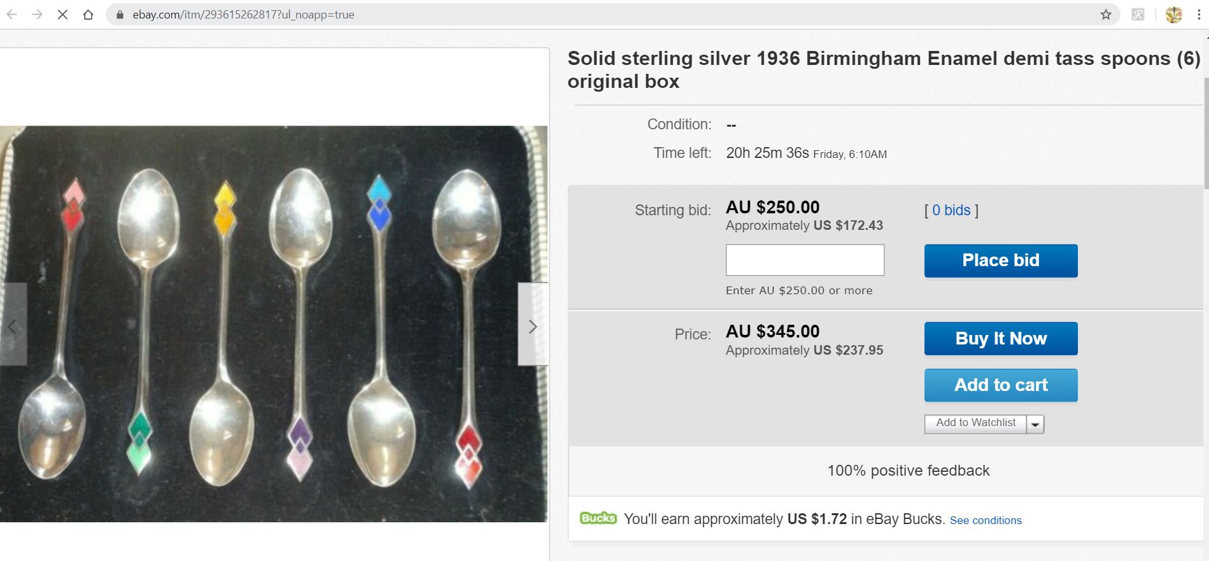Image resolution: width=1209 pixels, height=561 pixels.
Task: Open the Add to Watchlist dropdown arrow
Action: (1035, 423)
